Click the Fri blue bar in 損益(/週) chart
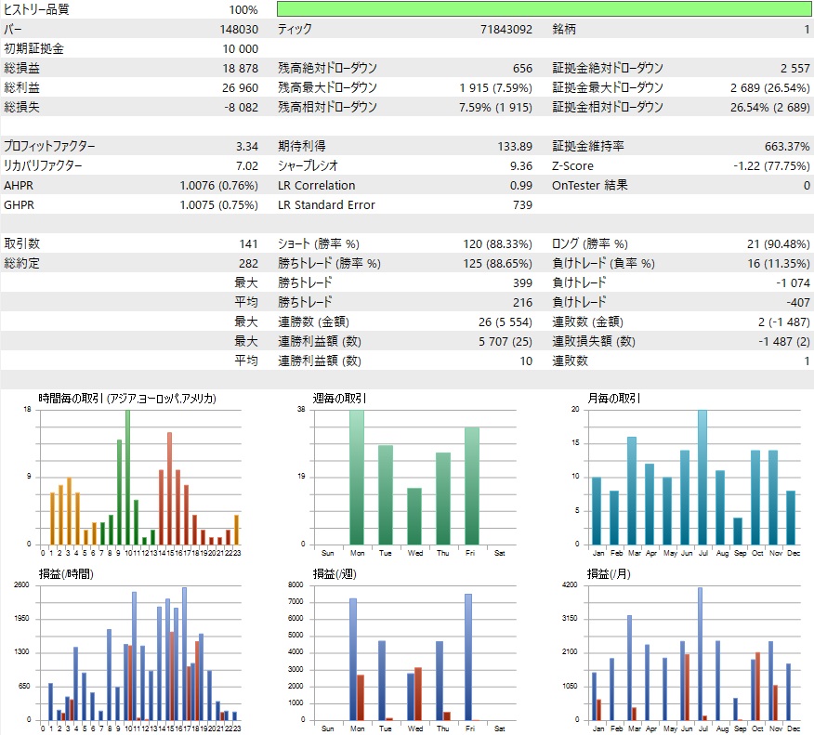 (468, 656)
